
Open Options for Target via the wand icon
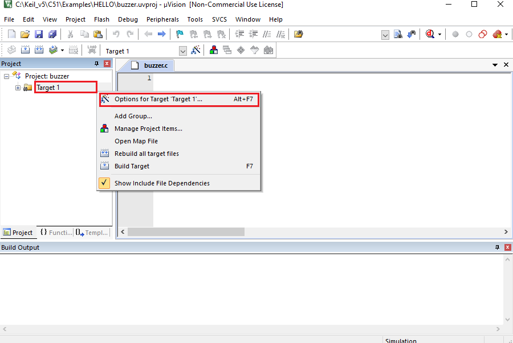[x=196, y=50]
